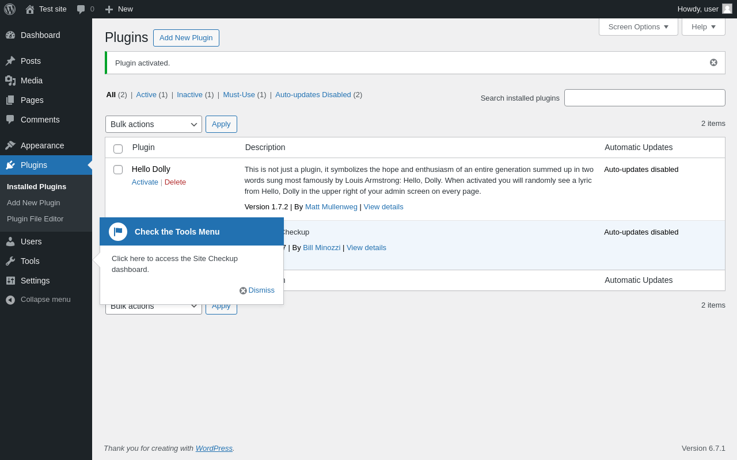This screenshot has height=460, width=737.
Task: Open Installed Plugins submenu item
Action: tap(37, 187)
